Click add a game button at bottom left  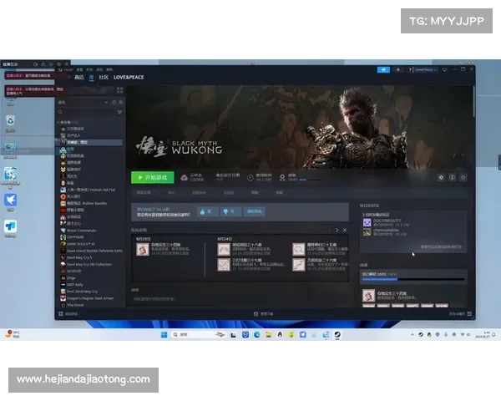[68, 314]
